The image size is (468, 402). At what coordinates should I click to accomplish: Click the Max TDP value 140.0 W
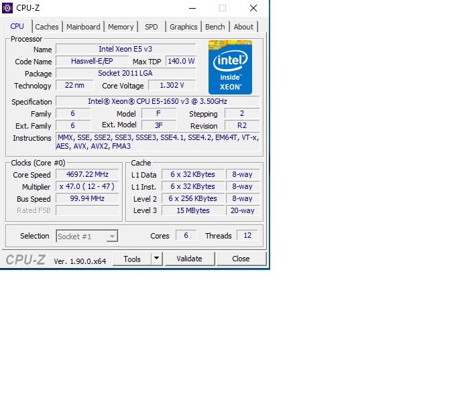pos(181,61)
